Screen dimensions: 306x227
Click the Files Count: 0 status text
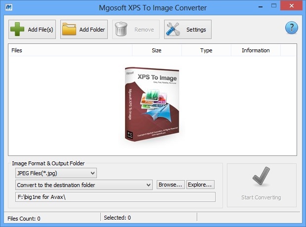click(x=24, y=219)
